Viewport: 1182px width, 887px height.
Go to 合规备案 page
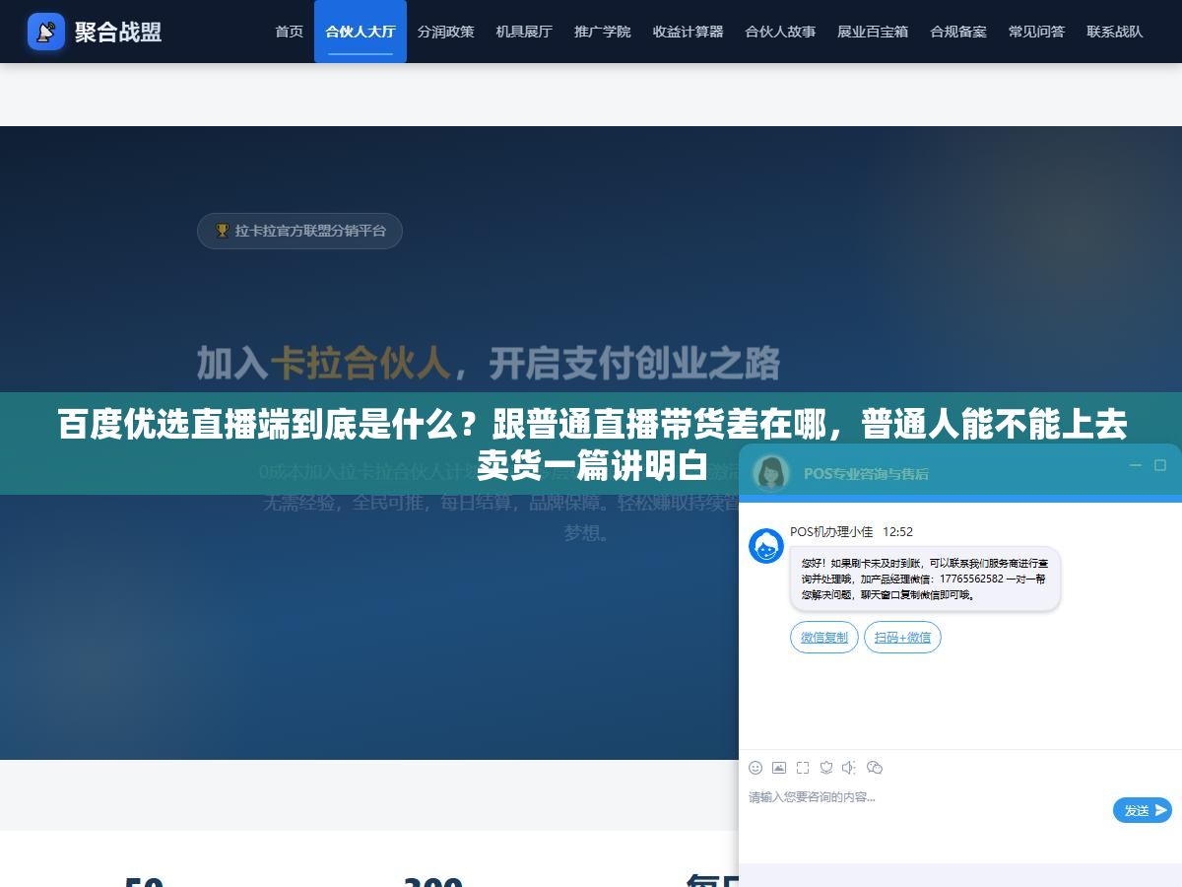[958, 32]
